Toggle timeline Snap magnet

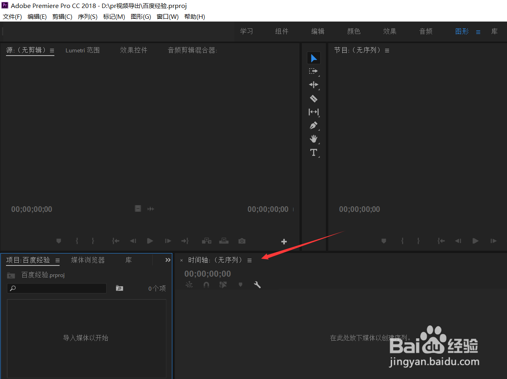206,285
